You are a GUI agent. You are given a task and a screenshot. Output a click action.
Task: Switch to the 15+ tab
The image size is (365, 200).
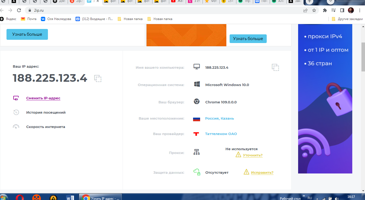tap(227, 1)
